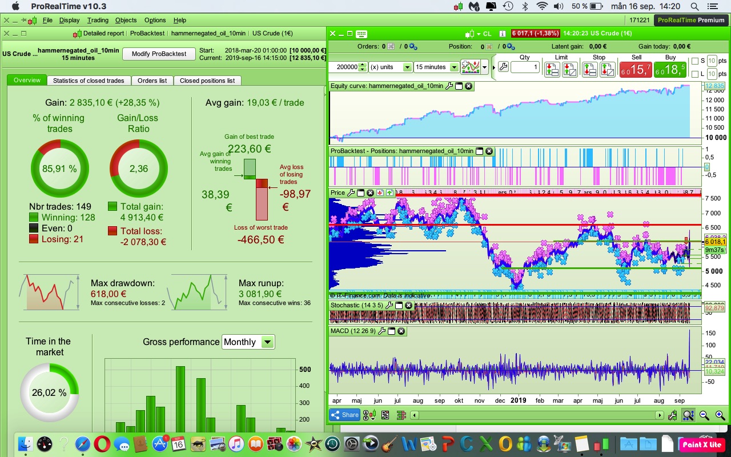Click the Modify ProBacktest button
The image size is (731, 457).
pyautogui.click(x=159, y=54)
